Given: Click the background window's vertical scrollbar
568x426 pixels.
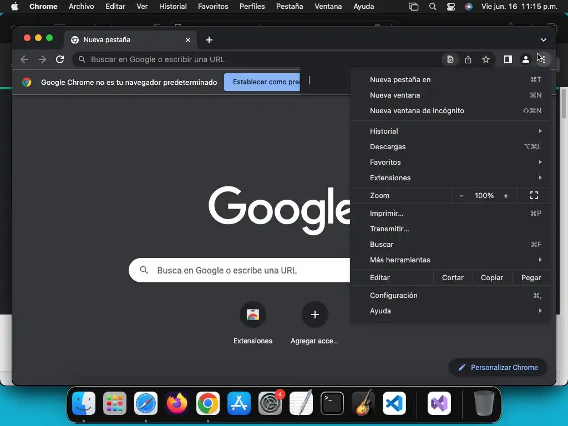Looking at the screenshot, I should tap(564, 104).
